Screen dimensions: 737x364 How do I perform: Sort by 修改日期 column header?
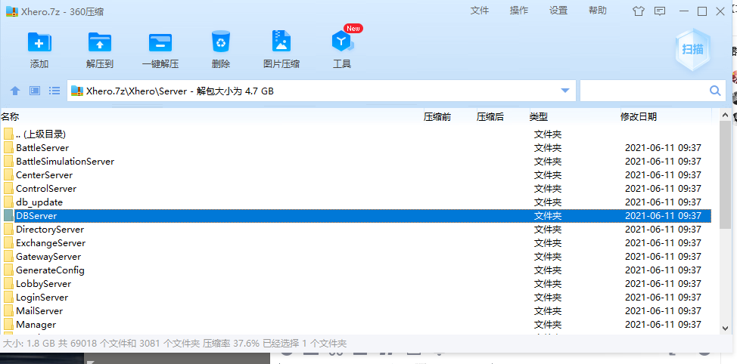point(639,116)
